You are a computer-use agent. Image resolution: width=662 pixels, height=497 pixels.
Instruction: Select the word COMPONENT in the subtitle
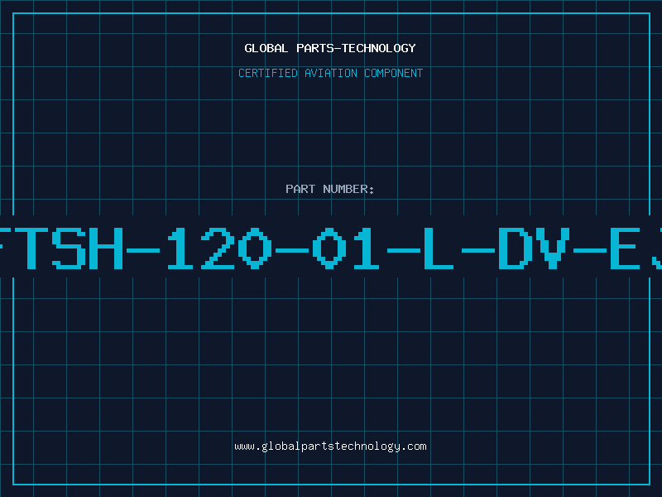point(394,73)
